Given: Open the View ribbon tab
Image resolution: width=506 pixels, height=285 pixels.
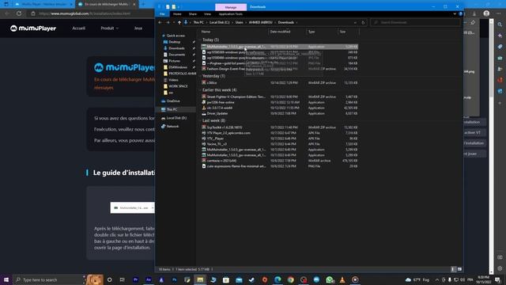Looking at the screenshot, I should point(207,14).
